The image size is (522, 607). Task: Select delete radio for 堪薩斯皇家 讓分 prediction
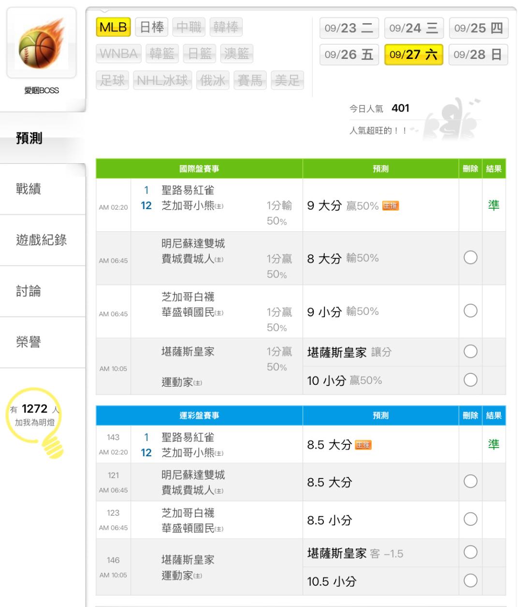tap(470, 352)
